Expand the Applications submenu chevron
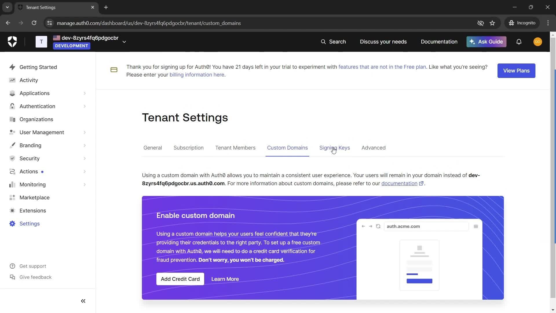The width and height of the screenshot is (556, 313). coord(85,93)
